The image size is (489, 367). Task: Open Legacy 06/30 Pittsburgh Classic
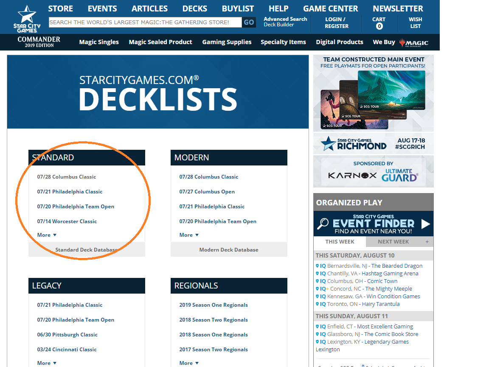point(67,335)
